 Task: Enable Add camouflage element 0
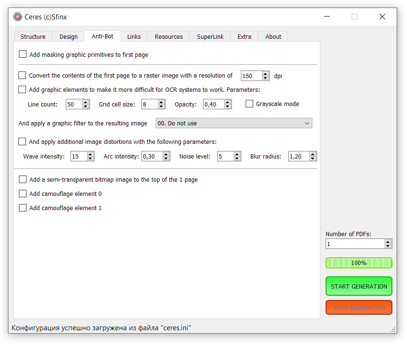(x=23, y=194)
